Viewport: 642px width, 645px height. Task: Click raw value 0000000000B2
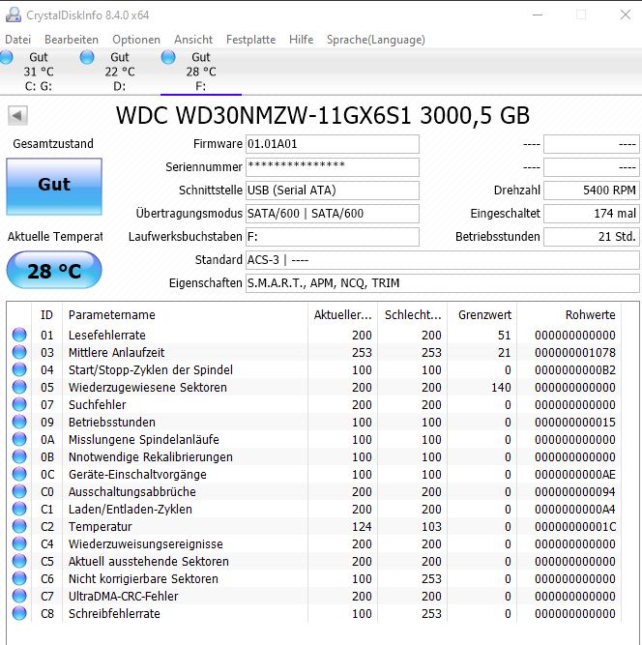(x=575, y=369)
